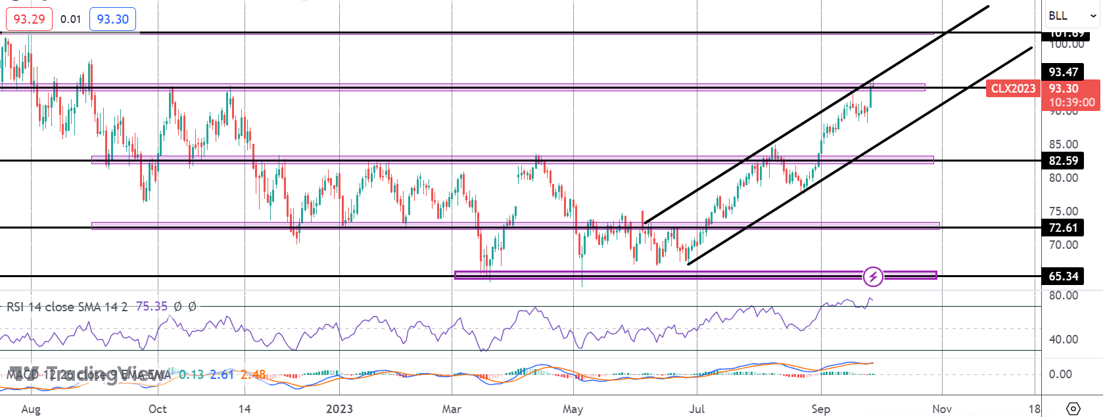Click the Nov label on time axis

coord(942,409)
